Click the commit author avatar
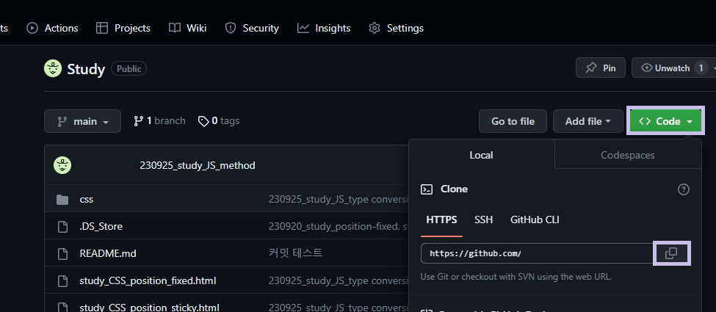 62,165
